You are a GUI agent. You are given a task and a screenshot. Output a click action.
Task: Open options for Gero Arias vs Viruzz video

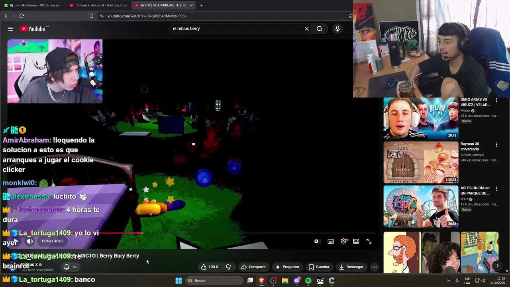coord(496,100)
